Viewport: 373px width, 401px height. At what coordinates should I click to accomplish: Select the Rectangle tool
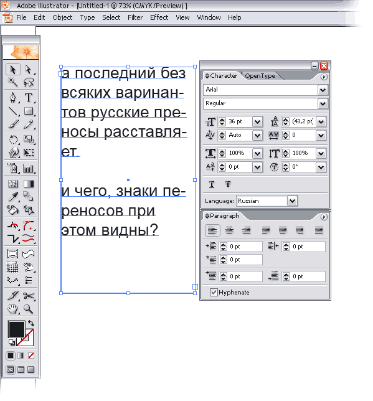pos(29,111)
